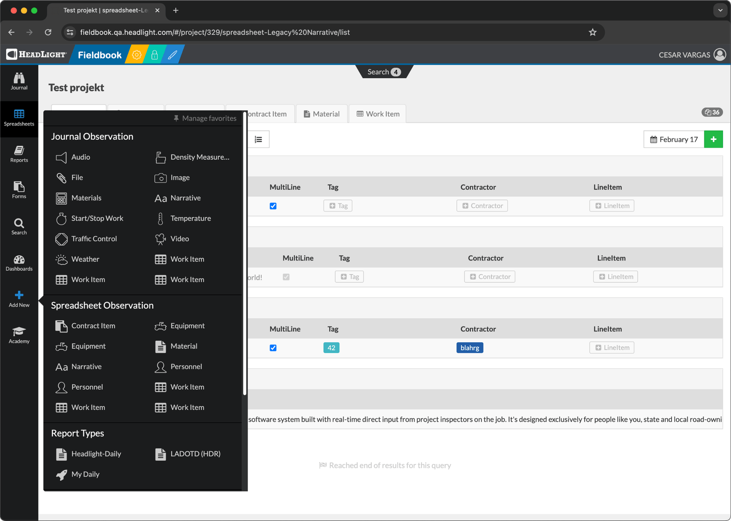Screen dimensions: 731x521
Task: Select Traffic Control from Journal Observation menu
Action: tap(94, 239)
